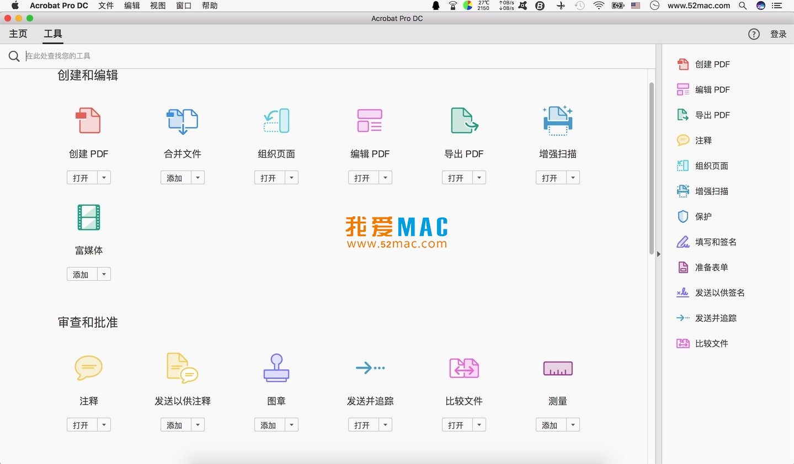Open 比较文件 from the right sidebar
The width and height of the screenshot is (794, 464).
(x=702, y=343)
